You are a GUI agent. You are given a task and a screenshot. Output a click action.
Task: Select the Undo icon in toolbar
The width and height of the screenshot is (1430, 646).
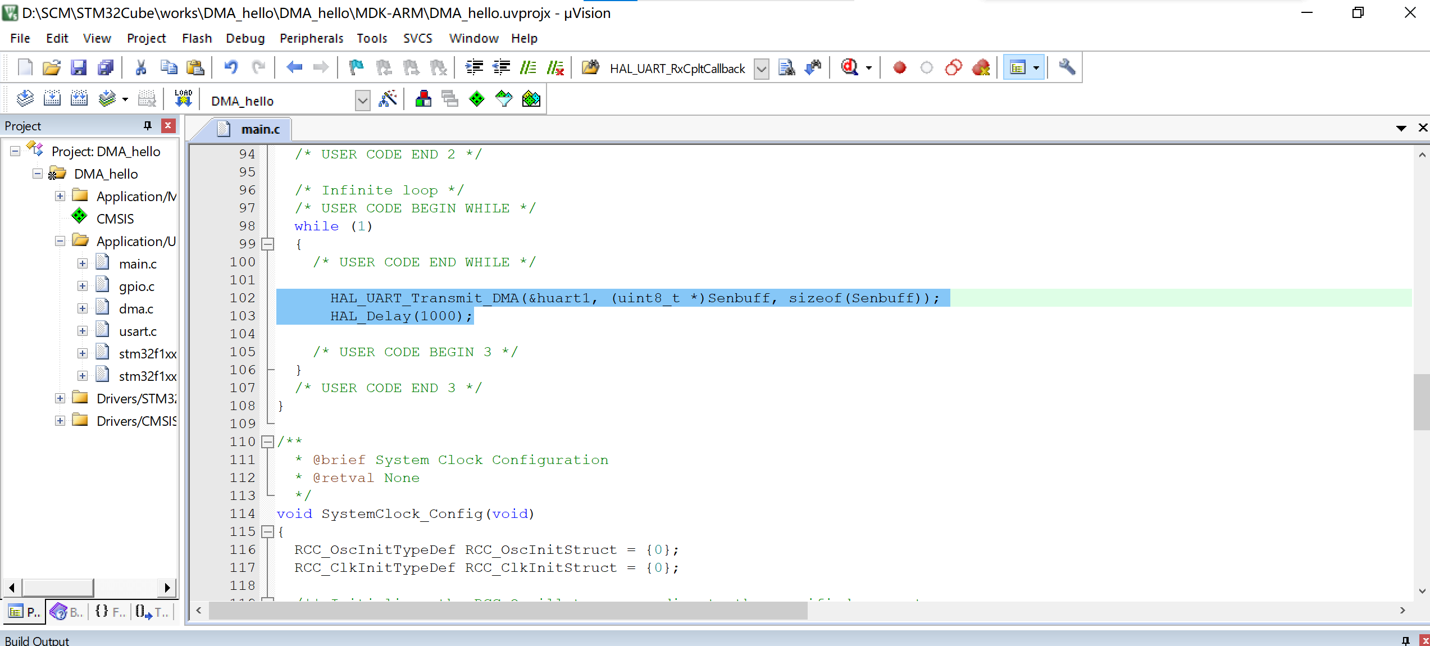230,67
